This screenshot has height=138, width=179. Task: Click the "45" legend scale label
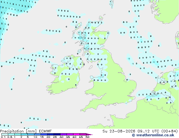click(x=81, y=137)
